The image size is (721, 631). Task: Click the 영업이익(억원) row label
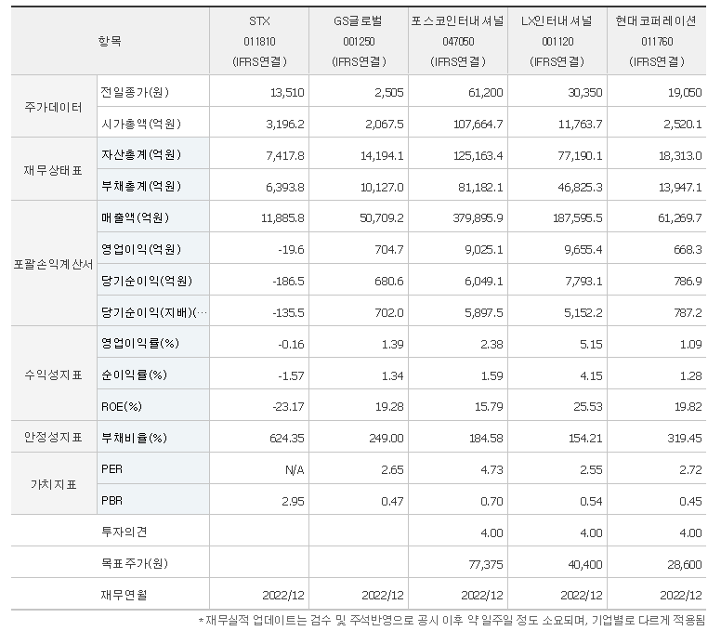140,249
